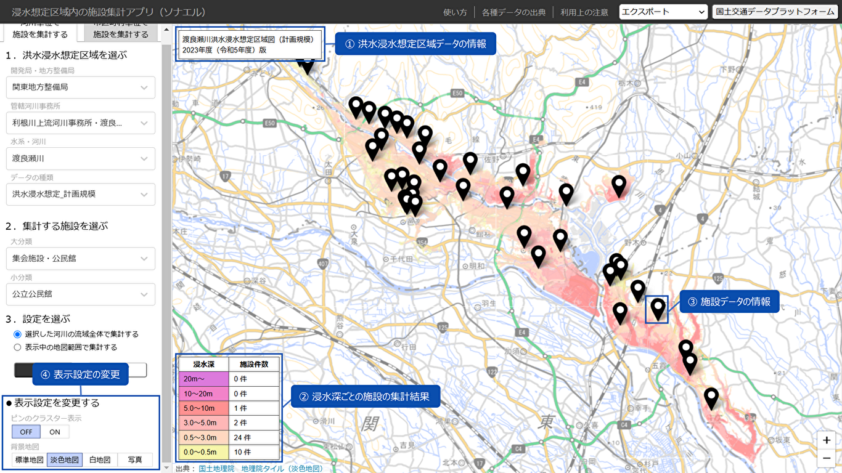Screen dimensions: 842x473
Task: Click the 10 件 count in legend table
Action: [x=242, y=452]
